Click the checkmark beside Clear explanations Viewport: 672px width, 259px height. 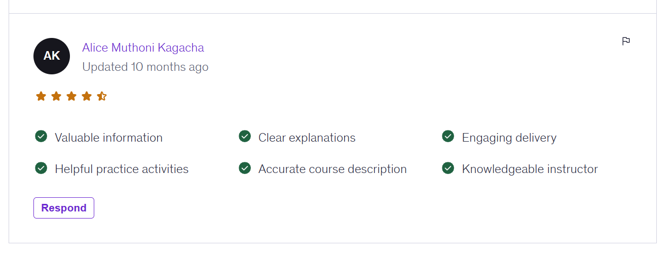[x=245, y=137]
